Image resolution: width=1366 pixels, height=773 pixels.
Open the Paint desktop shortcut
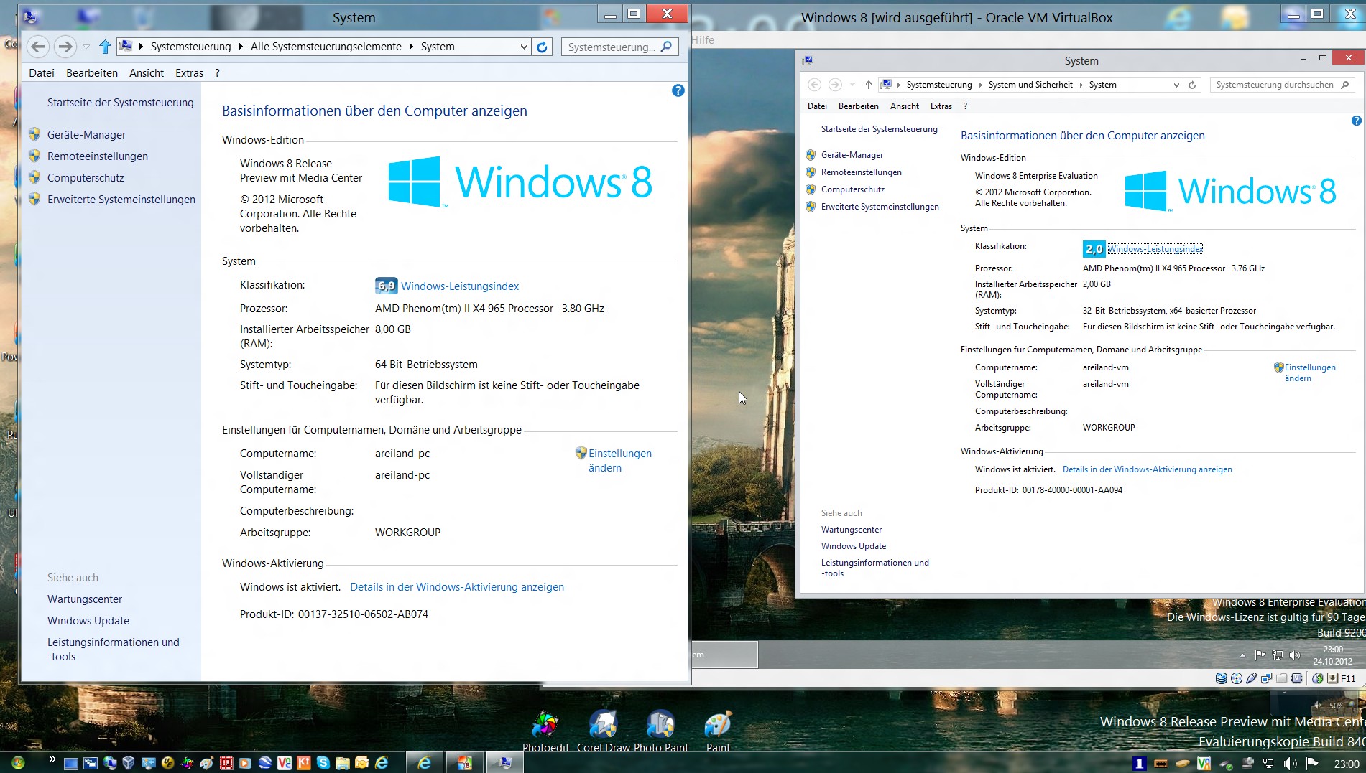[718, 731]
